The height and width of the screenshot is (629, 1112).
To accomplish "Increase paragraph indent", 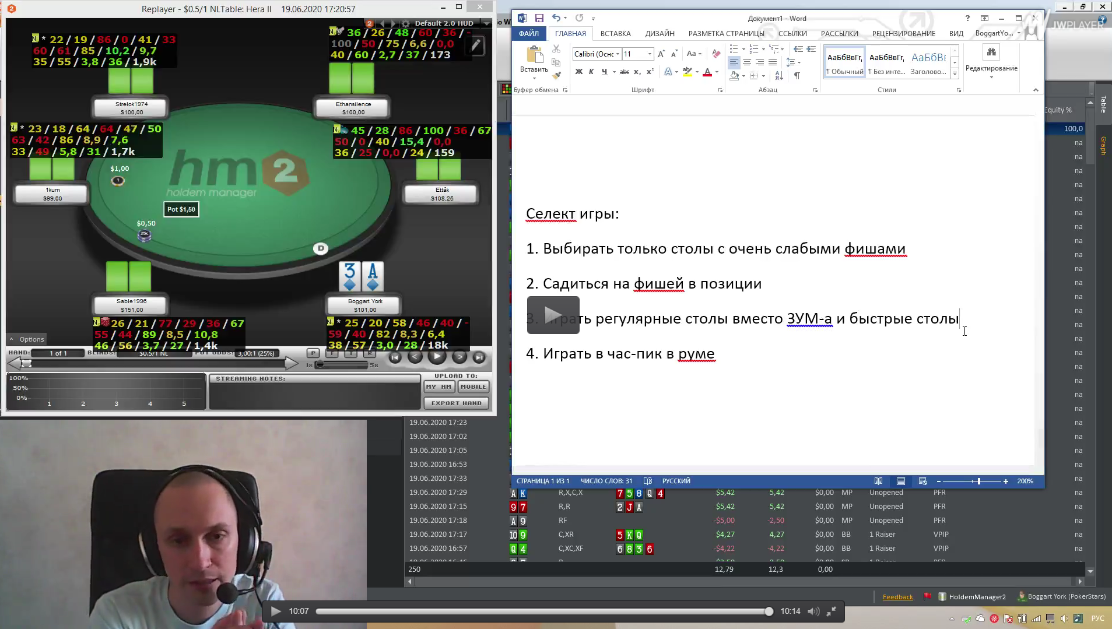I will tap(811, 49).
